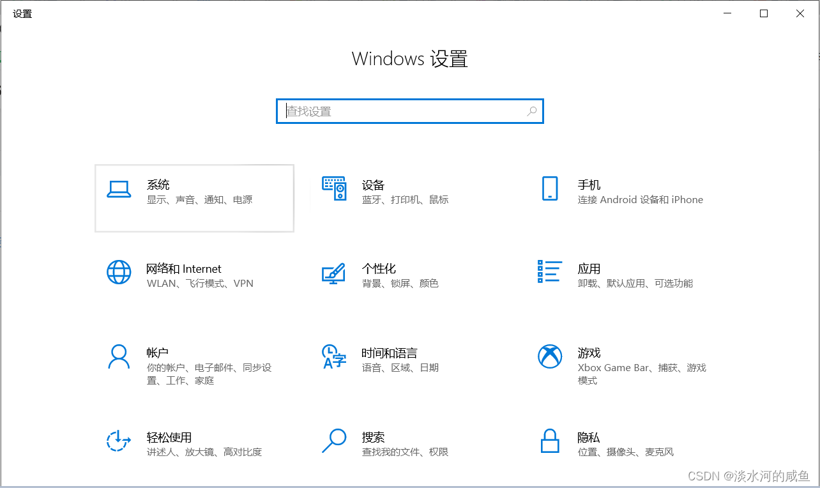Viewport: 820px width, 488px height.
Task: Select the 应用 category title
Action: pyautogui.click(x=589, y=269)
